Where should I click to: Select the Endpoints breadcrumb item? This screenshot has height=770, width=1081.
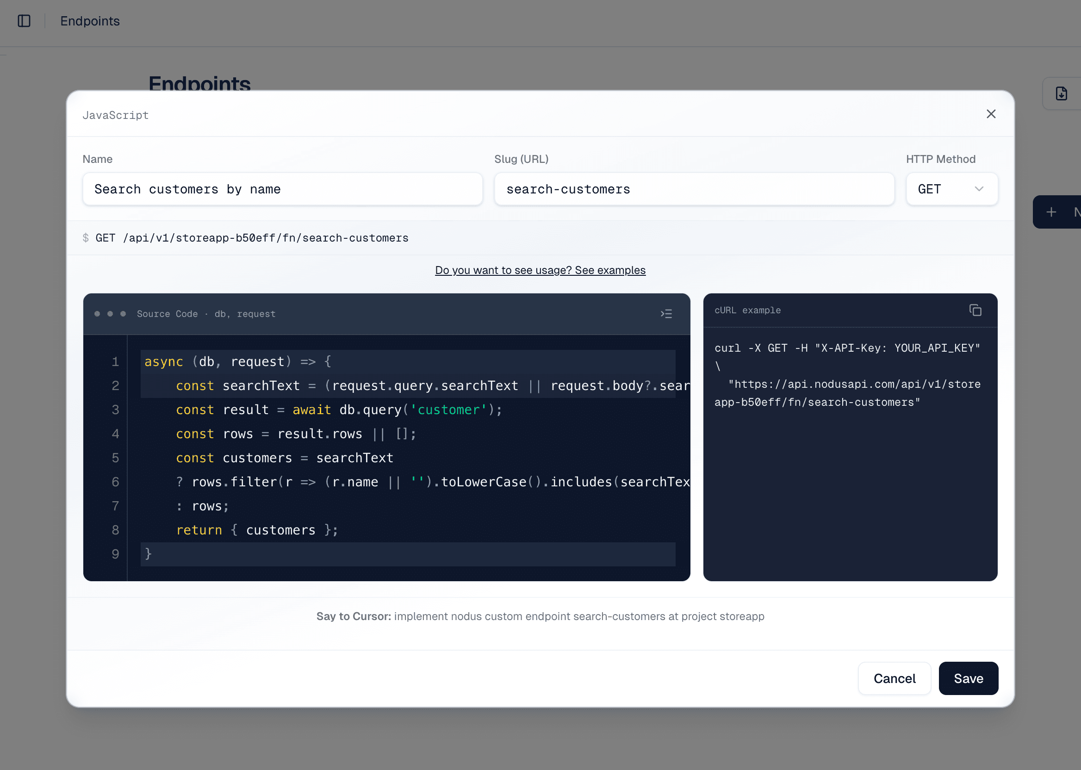[x=90, y=21]
